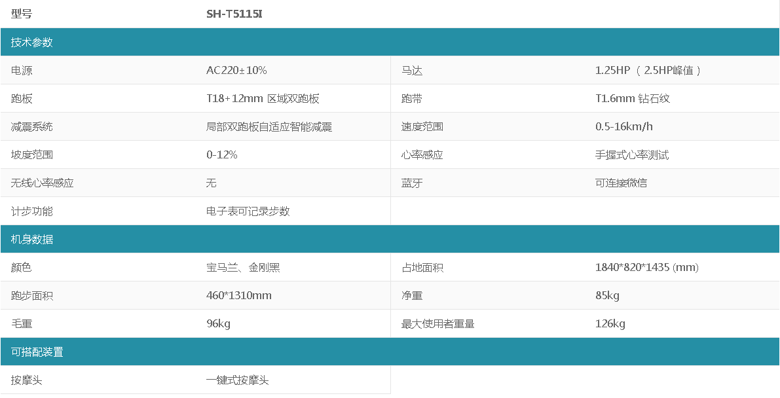Click the 电源 label cell

22,71
